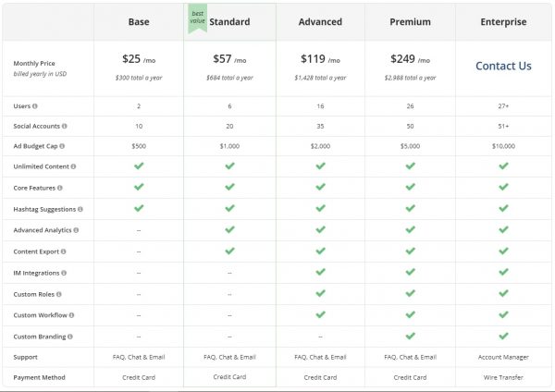Click the info icon beside Social Accounts
Viewport: 555px width, 392px height.
point(64,126)
